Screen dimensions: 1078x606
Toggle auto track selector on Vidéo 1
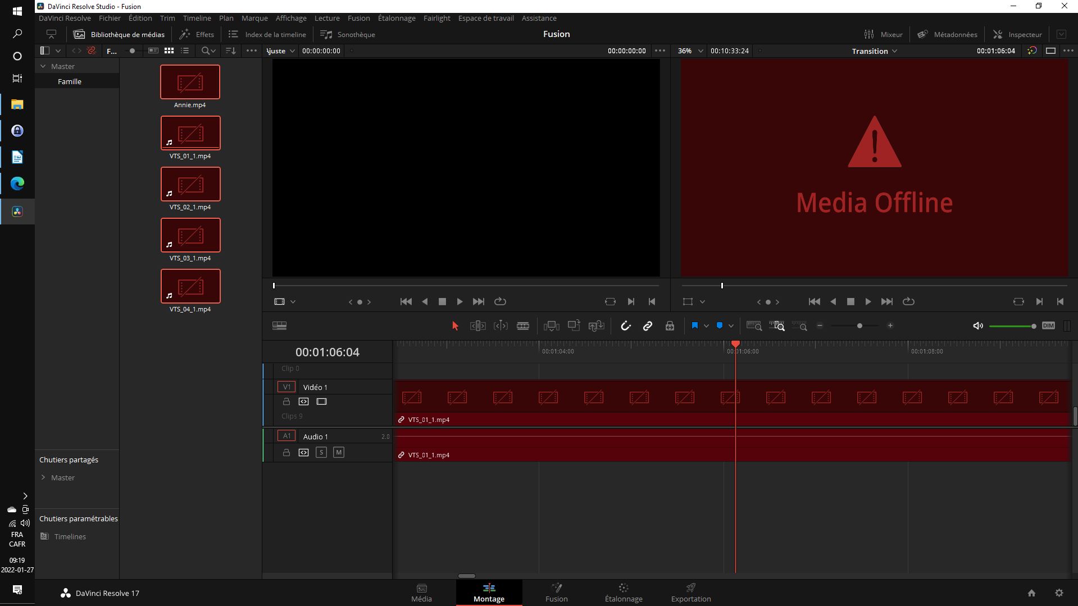[303, 402]
